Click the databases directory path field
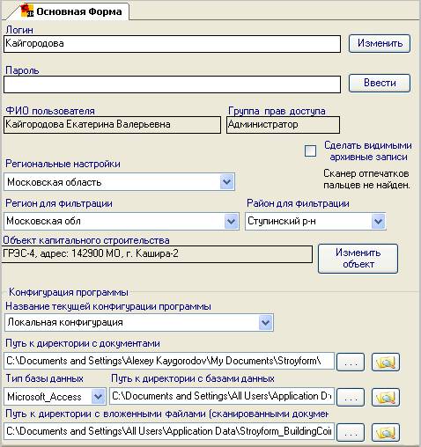The height and width of the screenshot is (447, 421). click(x=222, y=396)
